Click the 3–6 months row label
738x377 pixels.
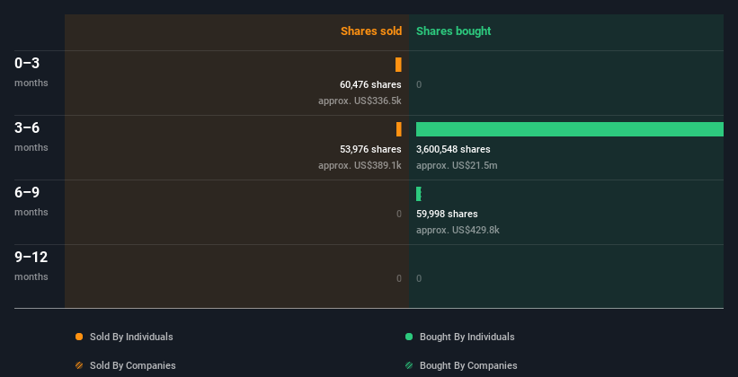pos(31,136)
